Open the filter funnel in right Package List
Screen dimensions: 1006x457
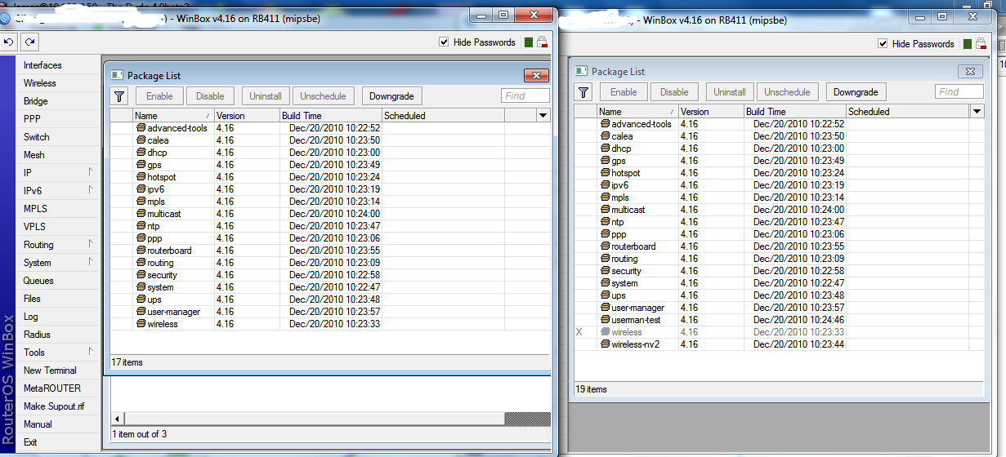pos(583,92)
